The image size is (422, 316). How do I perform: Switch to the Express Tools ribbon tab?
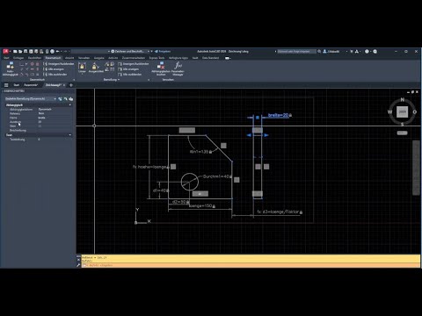pyautogui.click(x=156, y=58)
